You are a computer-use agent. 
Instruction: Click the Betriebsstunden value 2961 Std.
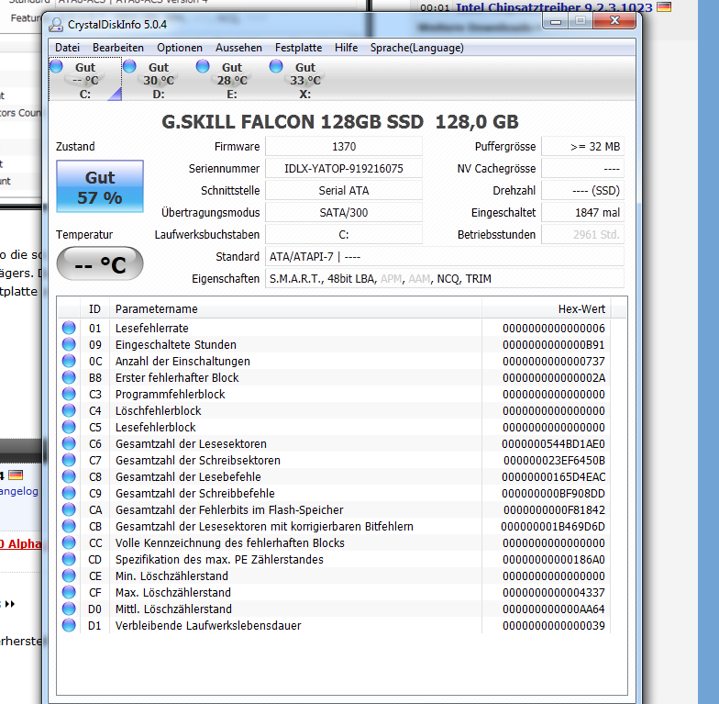point(582,235)
